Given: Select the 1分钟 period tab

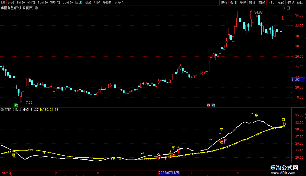Looking at the screenshot, I should coord(21,2).
